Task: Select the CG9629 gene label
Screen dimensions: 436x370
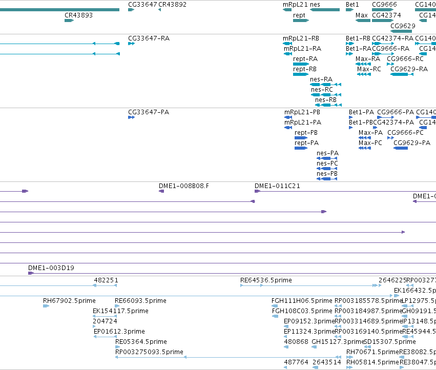Action: point(403,26)
